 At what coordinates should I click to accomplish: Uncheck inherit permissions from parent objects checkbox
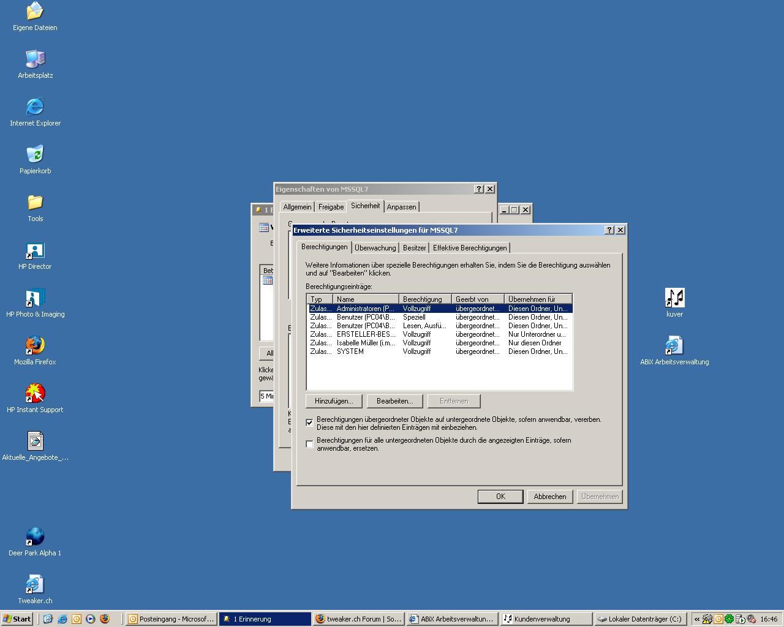click(309, 422)
